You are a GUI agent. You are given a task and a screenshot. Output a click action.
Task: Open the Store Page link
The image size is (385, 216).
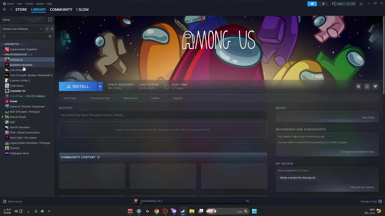(70, 98)
